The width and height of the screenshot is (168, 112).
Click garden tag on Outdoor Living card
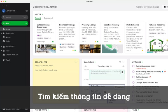(x=40, y=38)
